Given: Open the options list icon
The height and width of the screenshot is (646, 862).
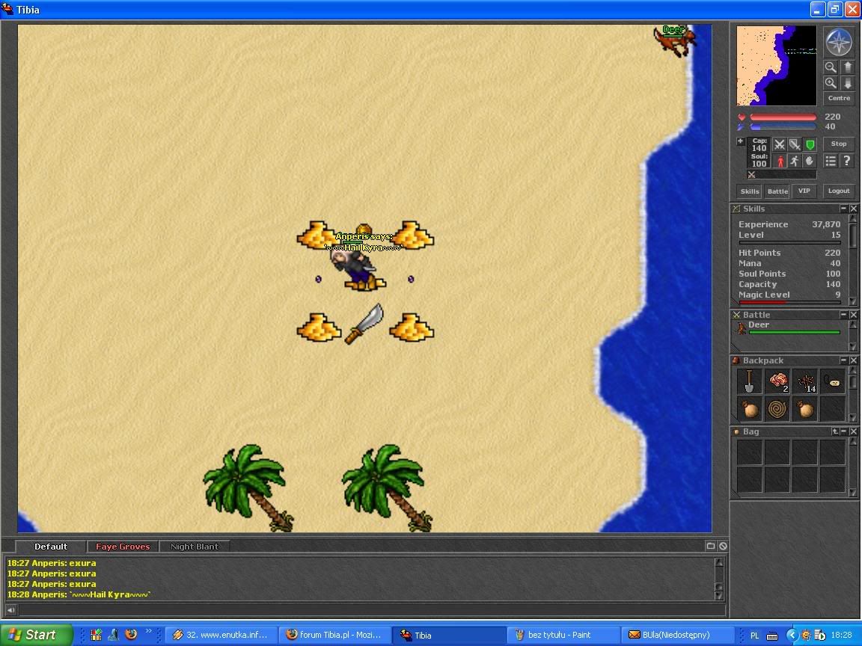Looking at the screenshot, I should (831, 161).
